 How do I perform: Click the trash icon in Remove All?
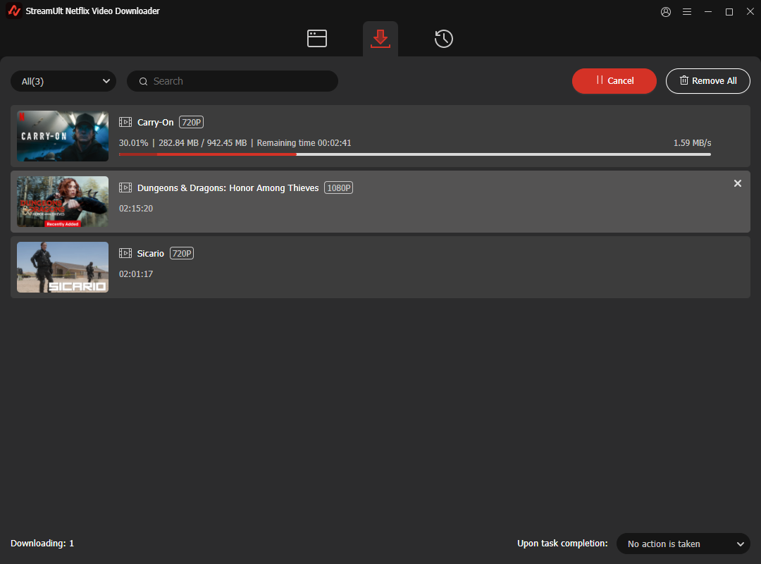pyautogui.click(x=683, y=80)
